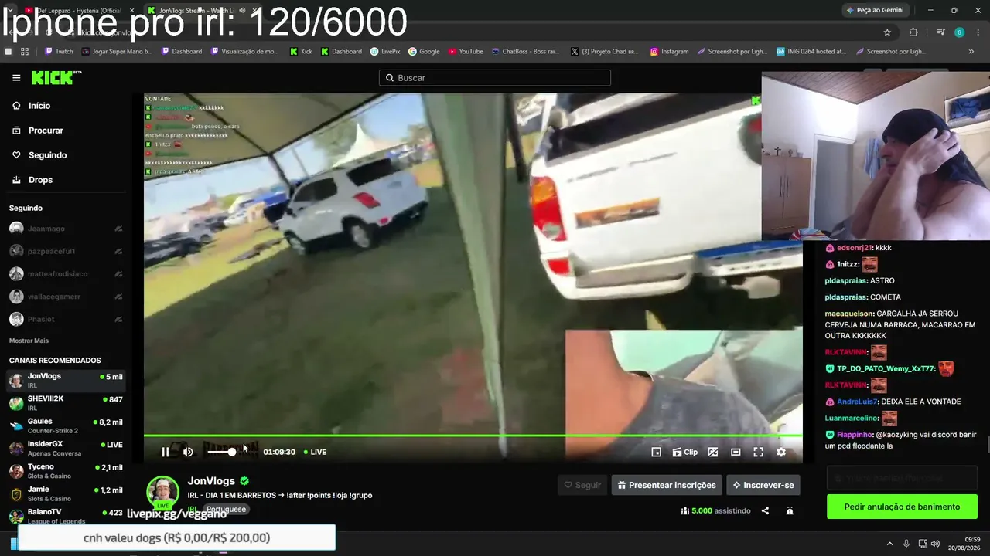The height and width of the screenshot is (556, 990).
Task: Click the stream progress bar
Action: coord(473,436)
